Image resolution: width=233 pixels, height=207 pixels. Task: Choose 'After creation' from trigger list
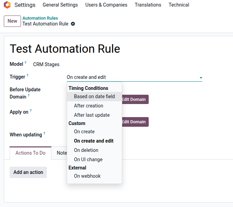(88, 106)
